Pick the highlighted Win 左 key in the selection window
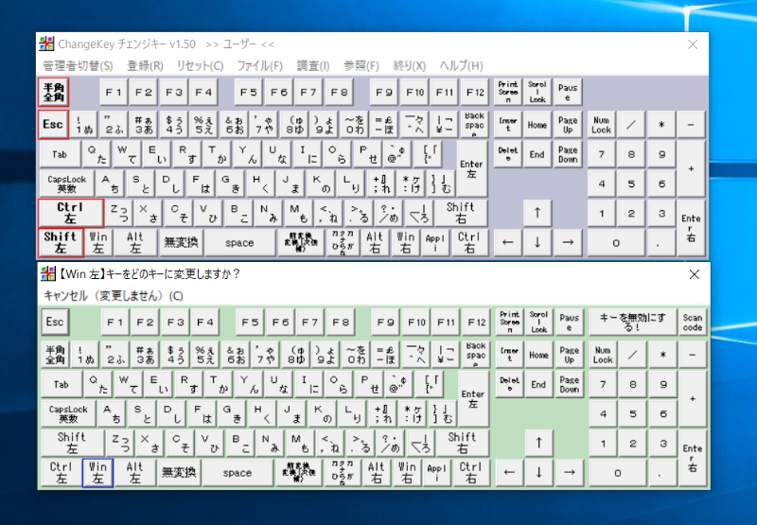This screenshot has height=525, width=757. [97, 472]
